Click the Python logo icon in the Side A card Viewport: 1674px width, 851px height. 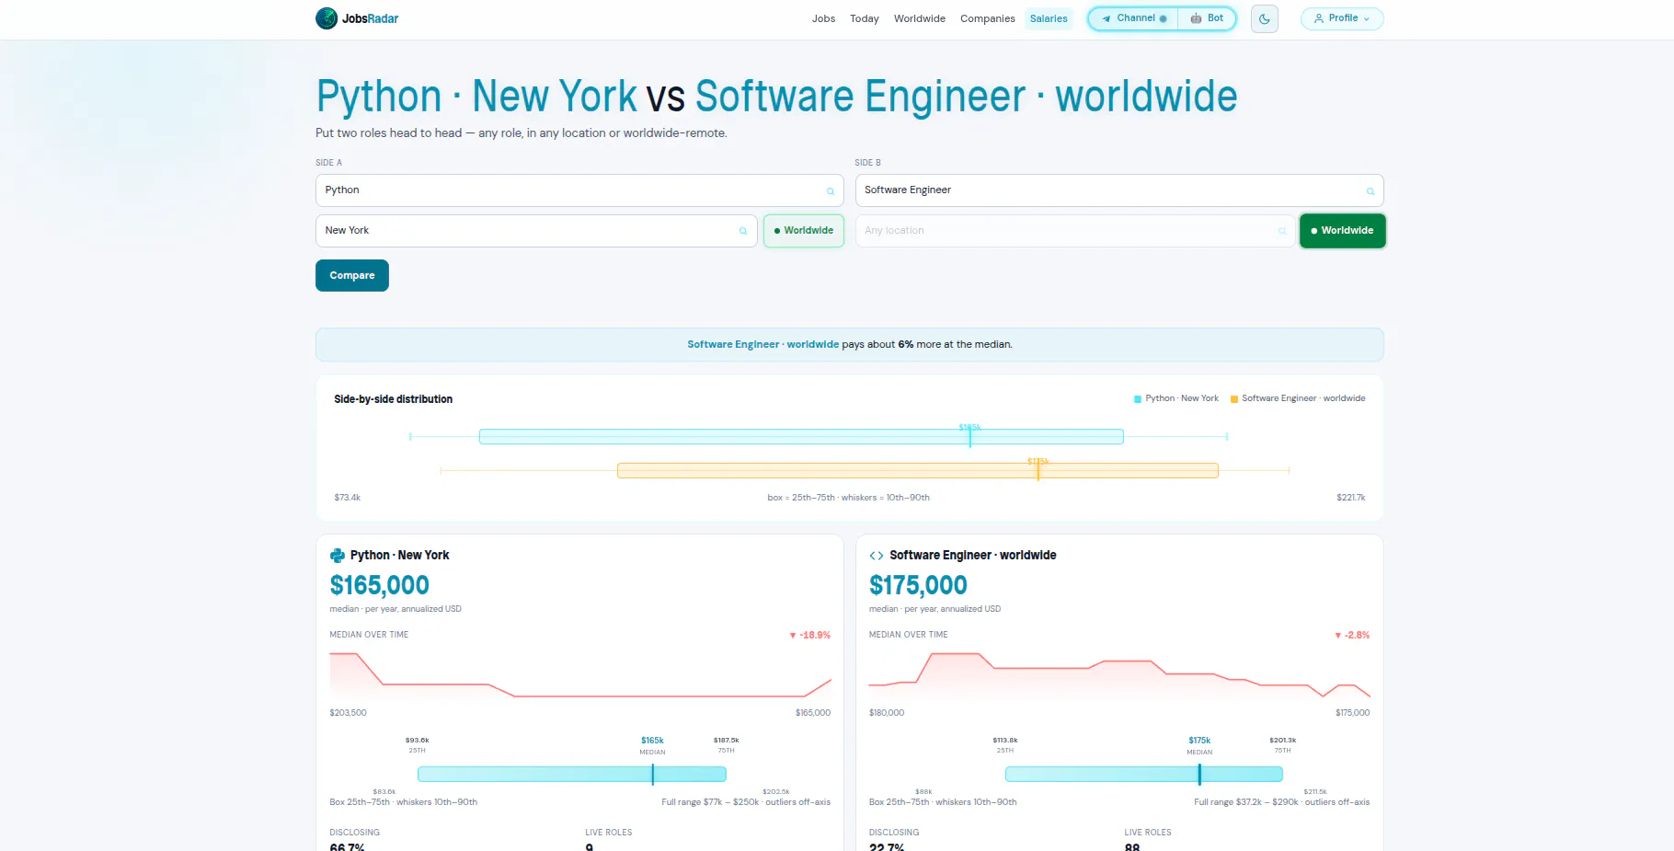pyautogui.click(x=338, y=556)
